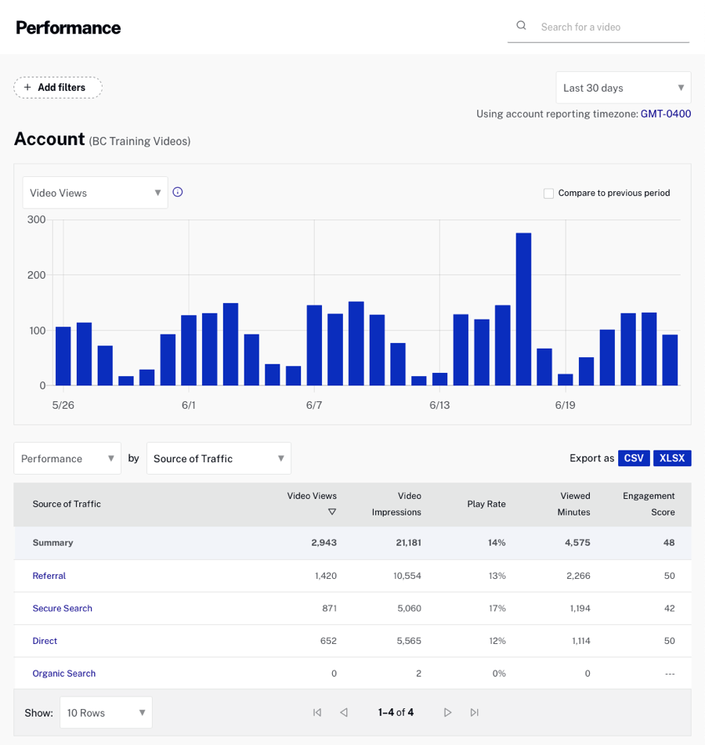This screenshot has width=705, height=745.
Task: Click the plus icon on Add filters
Action: (x=26, y=87)
